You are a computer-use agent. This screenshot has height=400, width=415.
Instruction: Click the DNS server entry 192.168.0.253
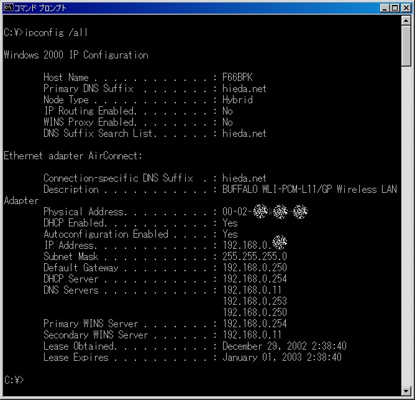click(x=254, y=301)
